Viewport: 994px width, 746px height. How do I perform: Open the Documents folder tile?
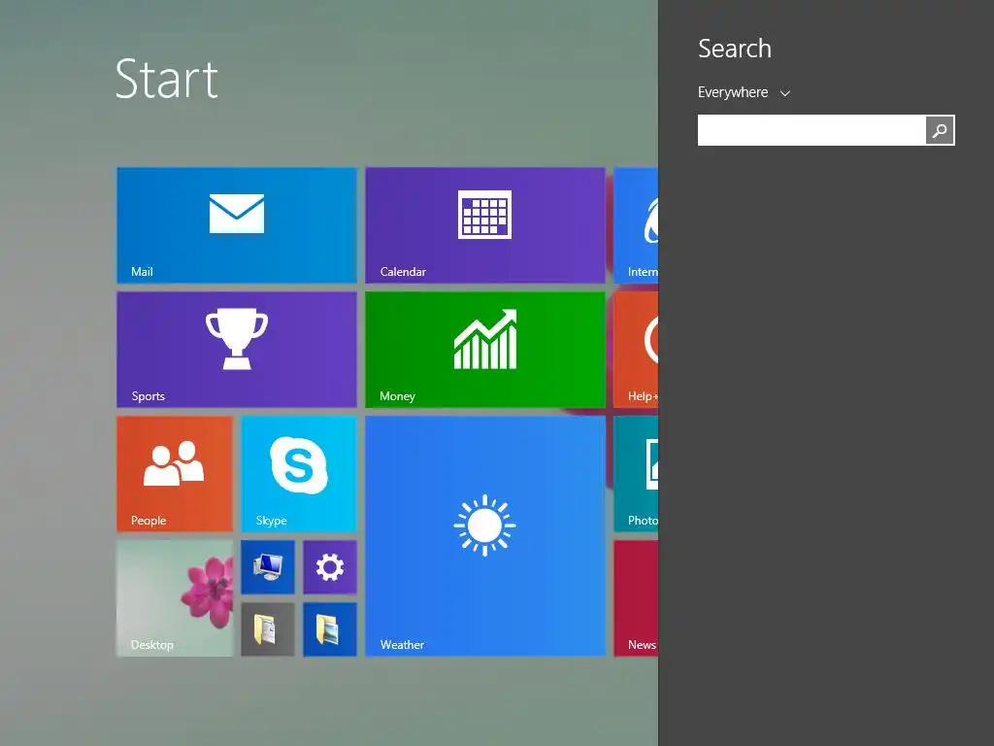[268, 629]
